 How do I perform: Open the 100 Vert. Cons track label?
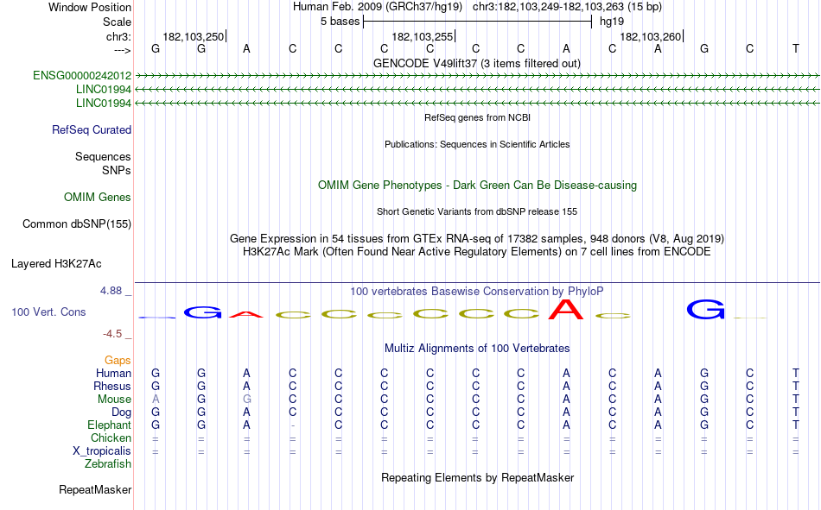(x=48, y=312)
